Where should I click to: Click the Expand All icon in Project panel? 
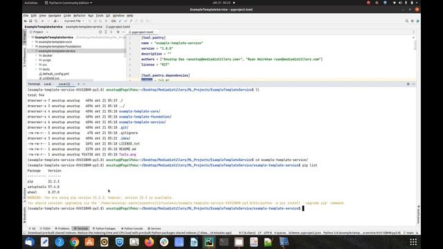pos(106,32)
